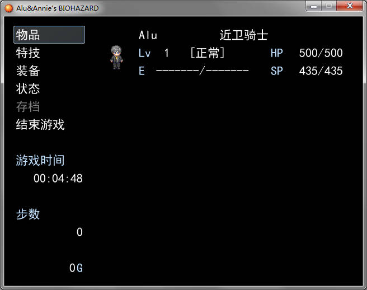Screen dimensions: 367x290
Task: Click the HP 500/500 value
Action: coord(321,53)
